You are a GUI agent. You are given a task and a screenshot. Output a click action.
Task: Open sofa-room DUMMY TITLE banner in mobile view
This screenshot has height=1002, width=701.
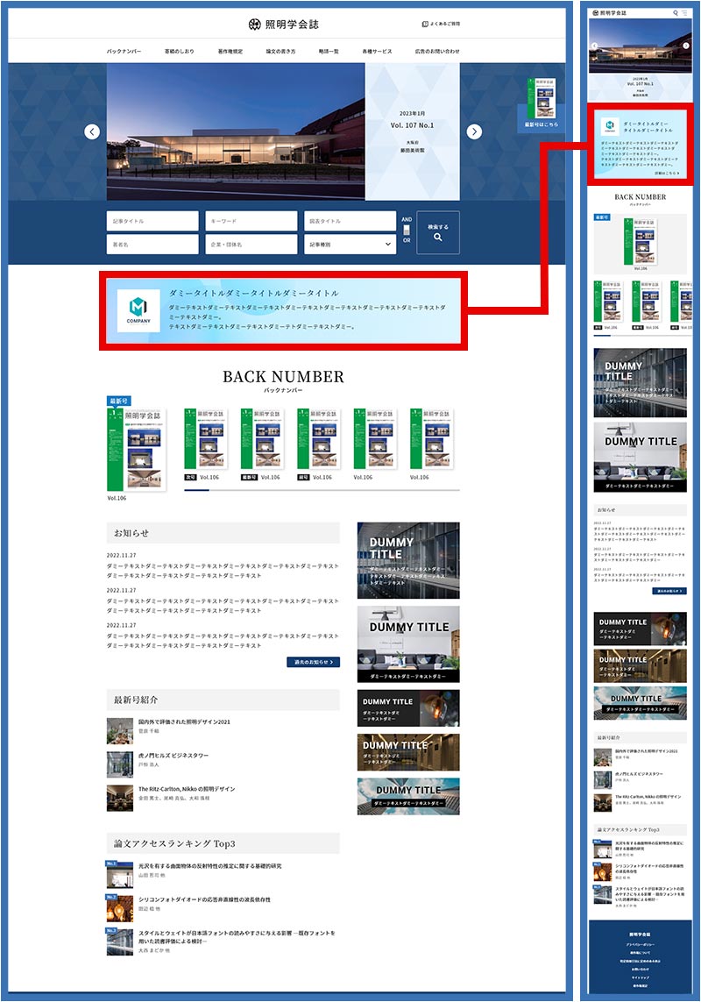click(x=641, y=457)
